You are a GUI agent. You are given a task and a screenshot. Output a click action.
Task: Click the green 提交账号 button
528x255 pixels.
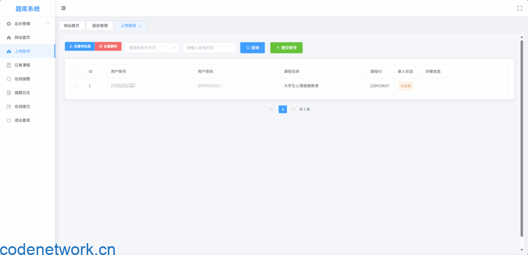coord(286,48)
